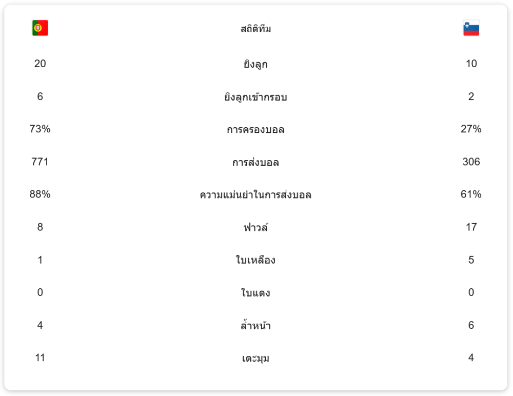Select the เตะมุม corners label
The image size is (513, 396).
pyautogui.click(x=255, y=358)
